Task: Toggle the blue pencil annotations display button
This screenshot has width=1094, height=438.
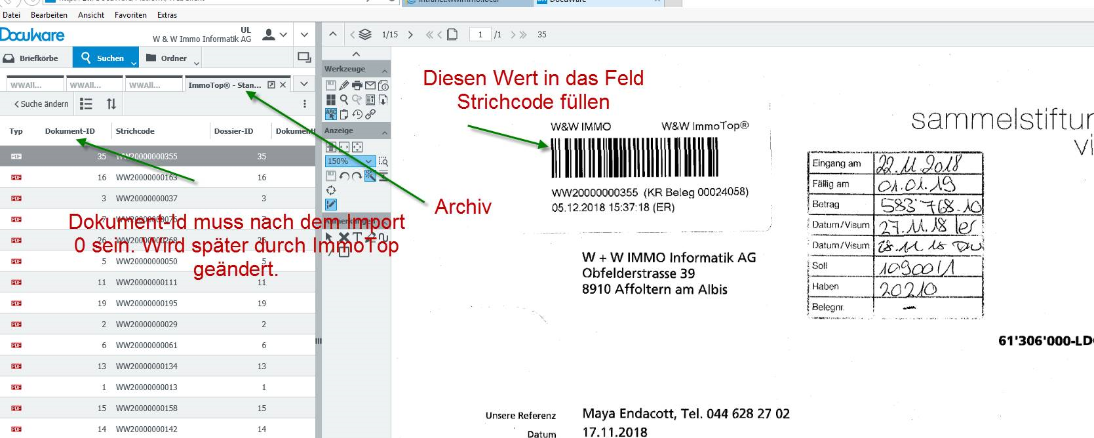Action: pos(331,205)
